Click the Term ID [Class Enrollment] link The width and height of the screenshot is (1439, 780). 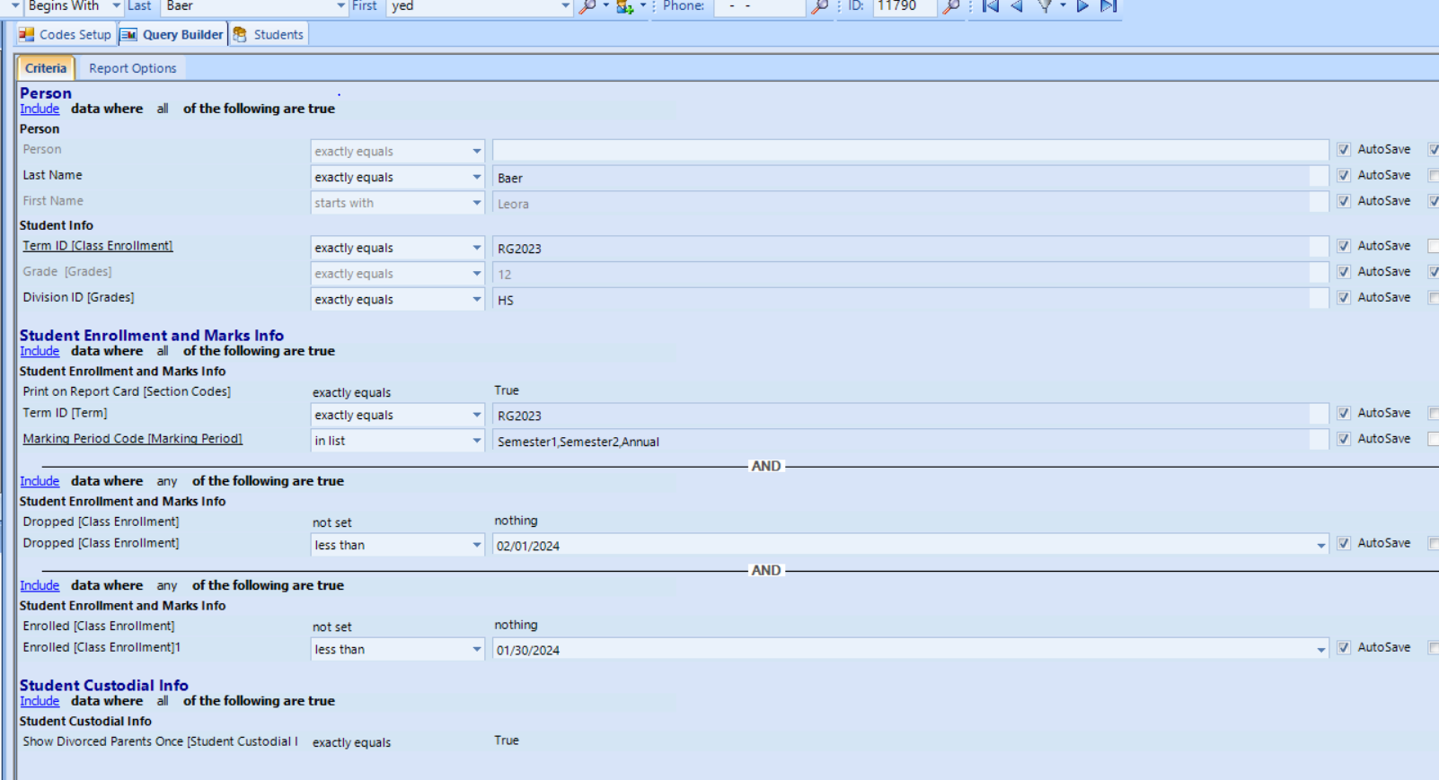[98, 246]
